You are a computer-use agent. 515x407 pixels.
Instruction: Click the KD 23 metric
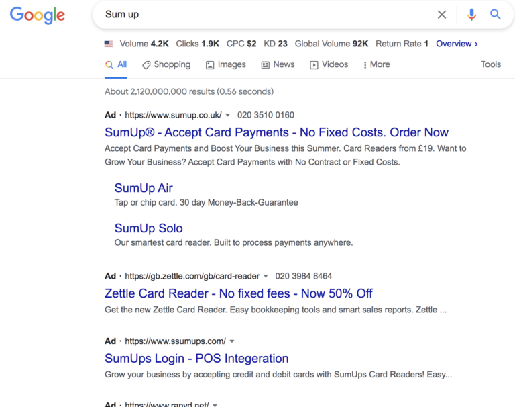(x=276, y=44)
